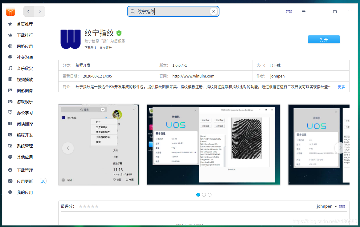The height and width of the screenshot is (227, 360).
Task: Open the hamburger main menu
Action: click(x=304, y=12)
